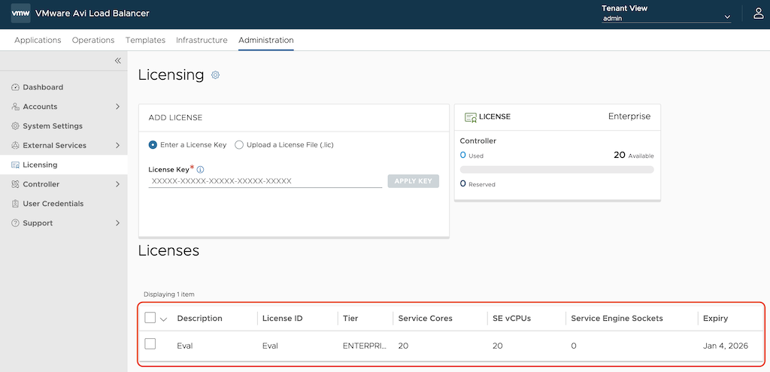770x372 pixels.
Task: Click the System Settings gear icon
Action: click(15, 126)
